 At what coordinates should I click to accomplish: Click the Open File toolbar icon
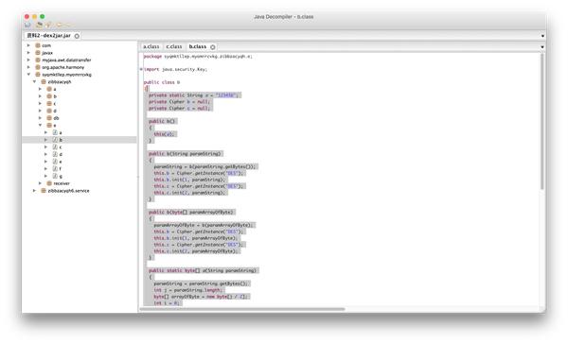tap(27, 25)
